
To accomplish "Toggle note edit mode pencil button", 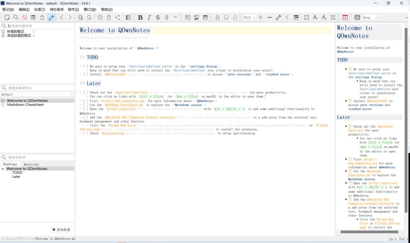I will (51, 18).
